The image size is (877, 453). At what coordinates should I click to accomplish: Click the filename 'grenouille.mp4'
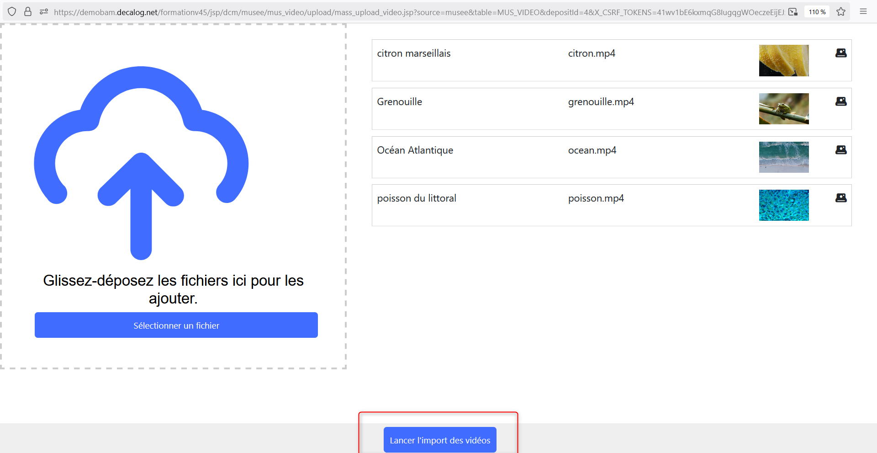pos(601,102)
